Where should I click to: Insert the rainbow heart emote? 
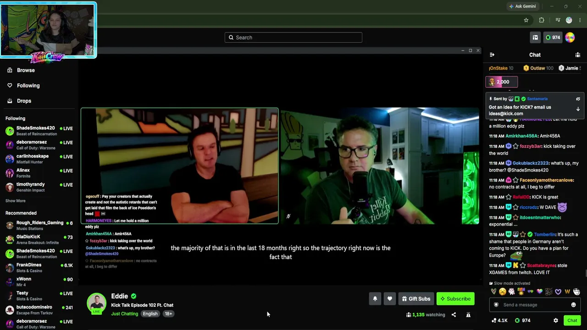(540, 291)
